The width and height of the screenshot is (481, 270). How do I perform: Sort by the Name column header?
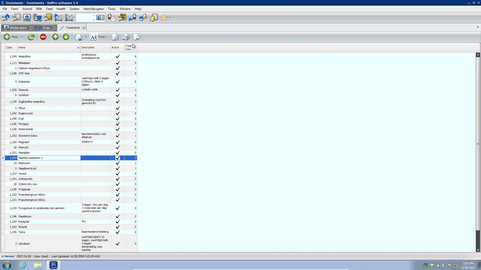[x=49, y=47]
